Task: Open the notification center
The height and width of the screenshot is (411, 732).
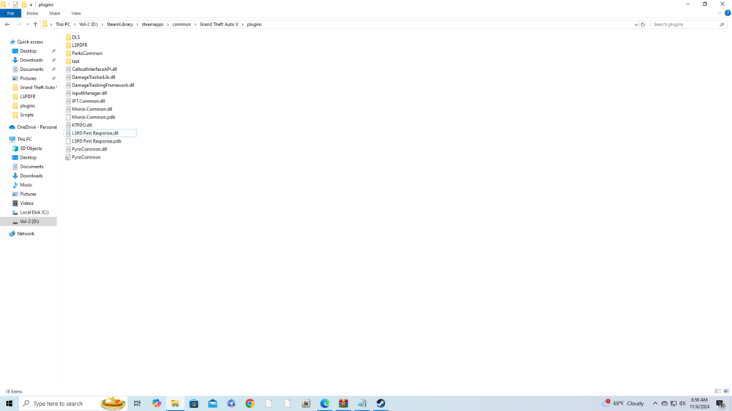Action: 721,404
